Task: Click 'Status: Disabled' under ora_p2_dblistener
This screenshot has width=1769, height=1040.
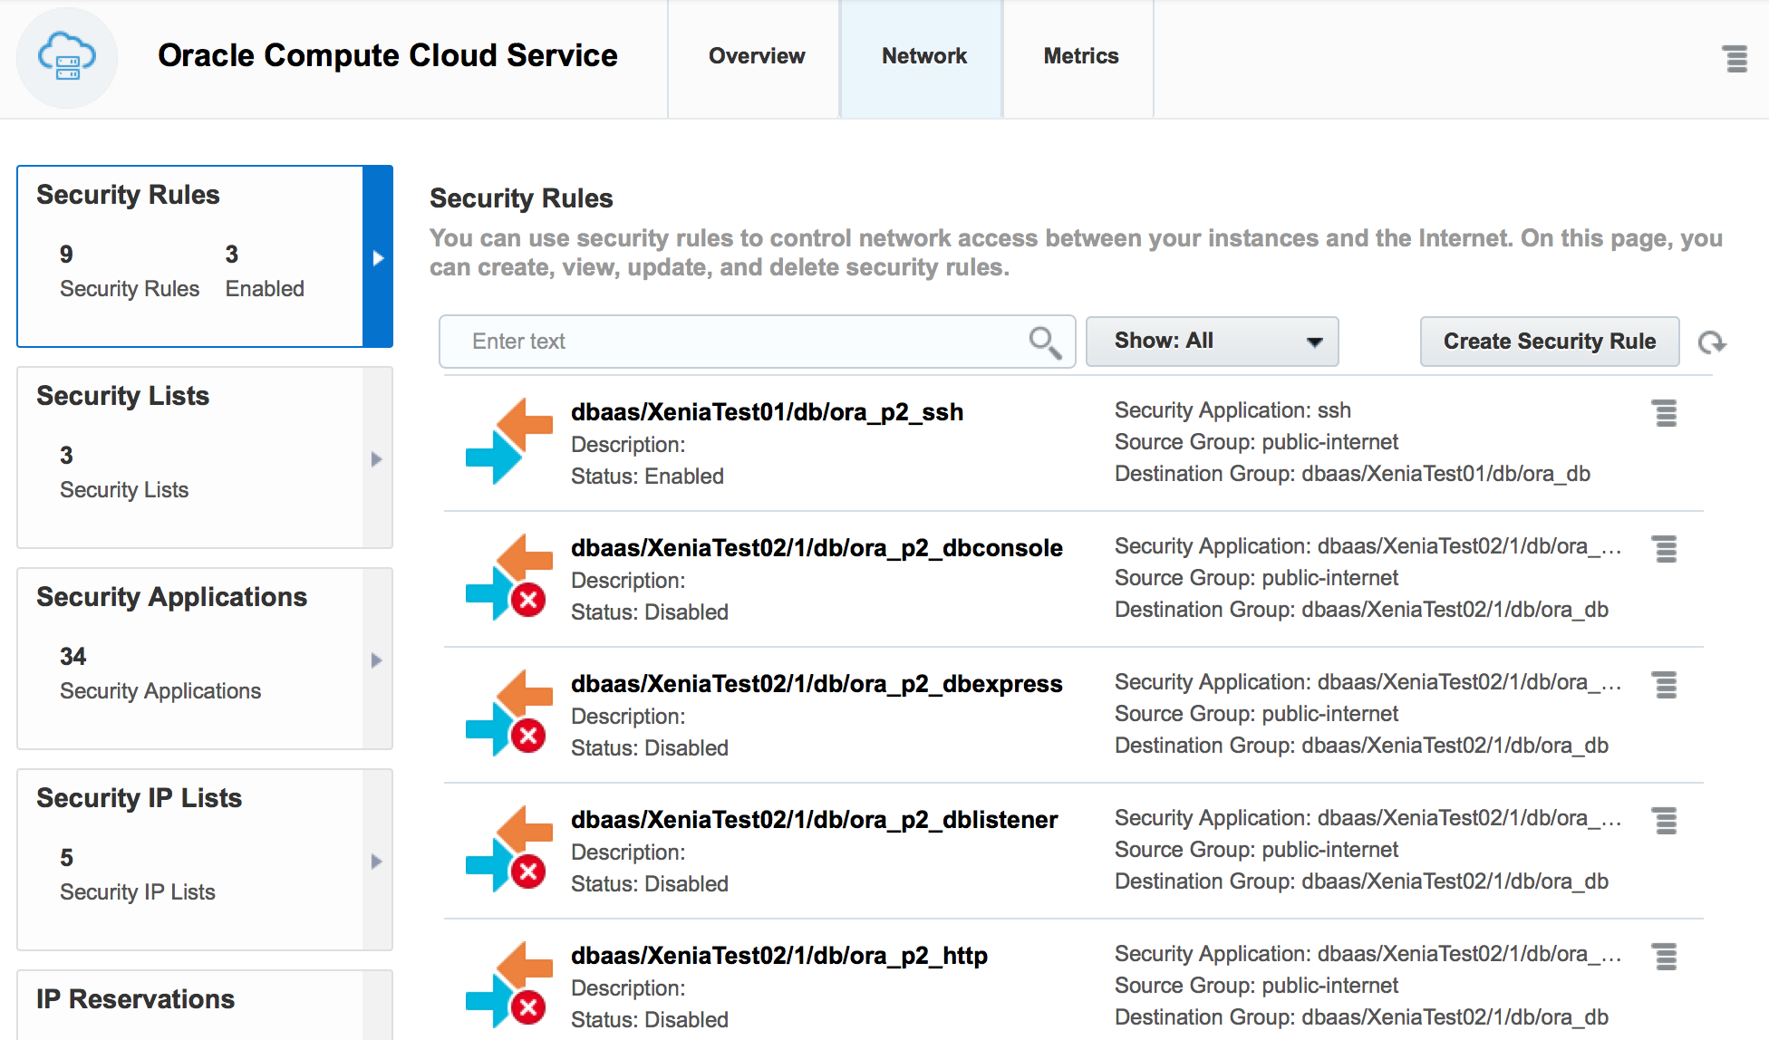Action: [x=650, y=884]
